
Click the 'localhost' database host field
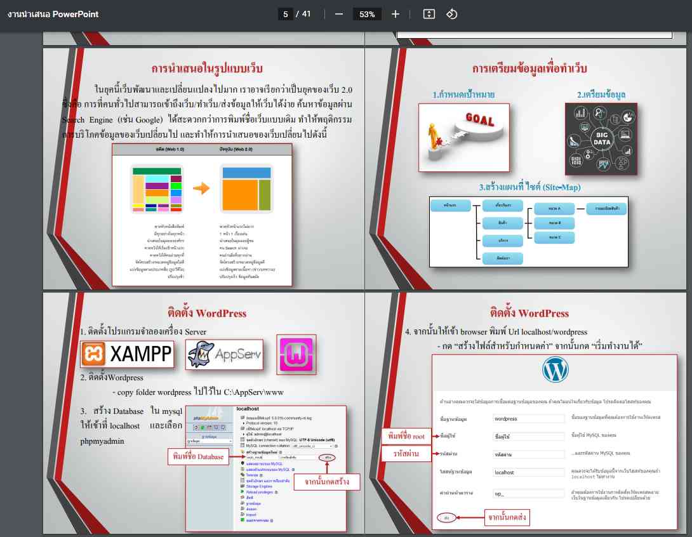(528, 472)
